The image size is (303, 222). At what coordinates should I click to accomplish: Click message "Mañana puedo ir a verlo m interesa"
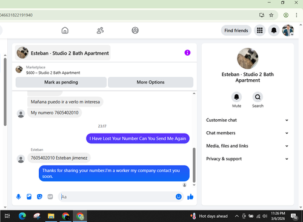[65, 102]
